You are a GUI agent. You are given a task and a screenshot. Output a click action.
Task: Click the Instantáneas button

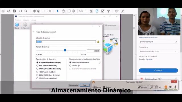pos(111,25)
